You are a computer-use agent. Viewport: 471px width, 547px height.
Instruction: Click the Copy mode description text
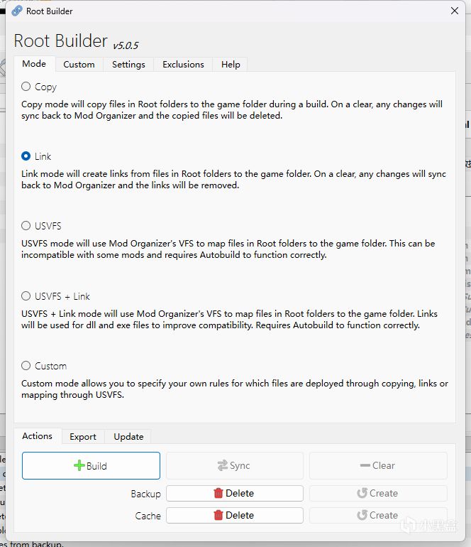[x=232, y=110]
